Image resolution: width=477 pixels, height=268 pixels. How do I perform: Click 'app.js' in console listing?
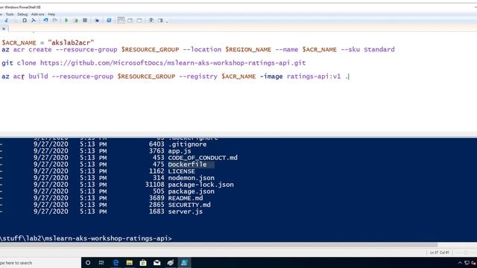[x=180, y=151]
